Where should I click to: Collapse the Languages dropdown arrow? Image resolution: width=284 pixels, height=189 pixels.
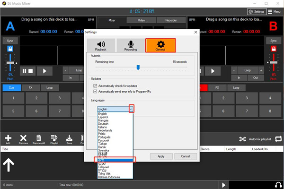(x=131, y=109)
